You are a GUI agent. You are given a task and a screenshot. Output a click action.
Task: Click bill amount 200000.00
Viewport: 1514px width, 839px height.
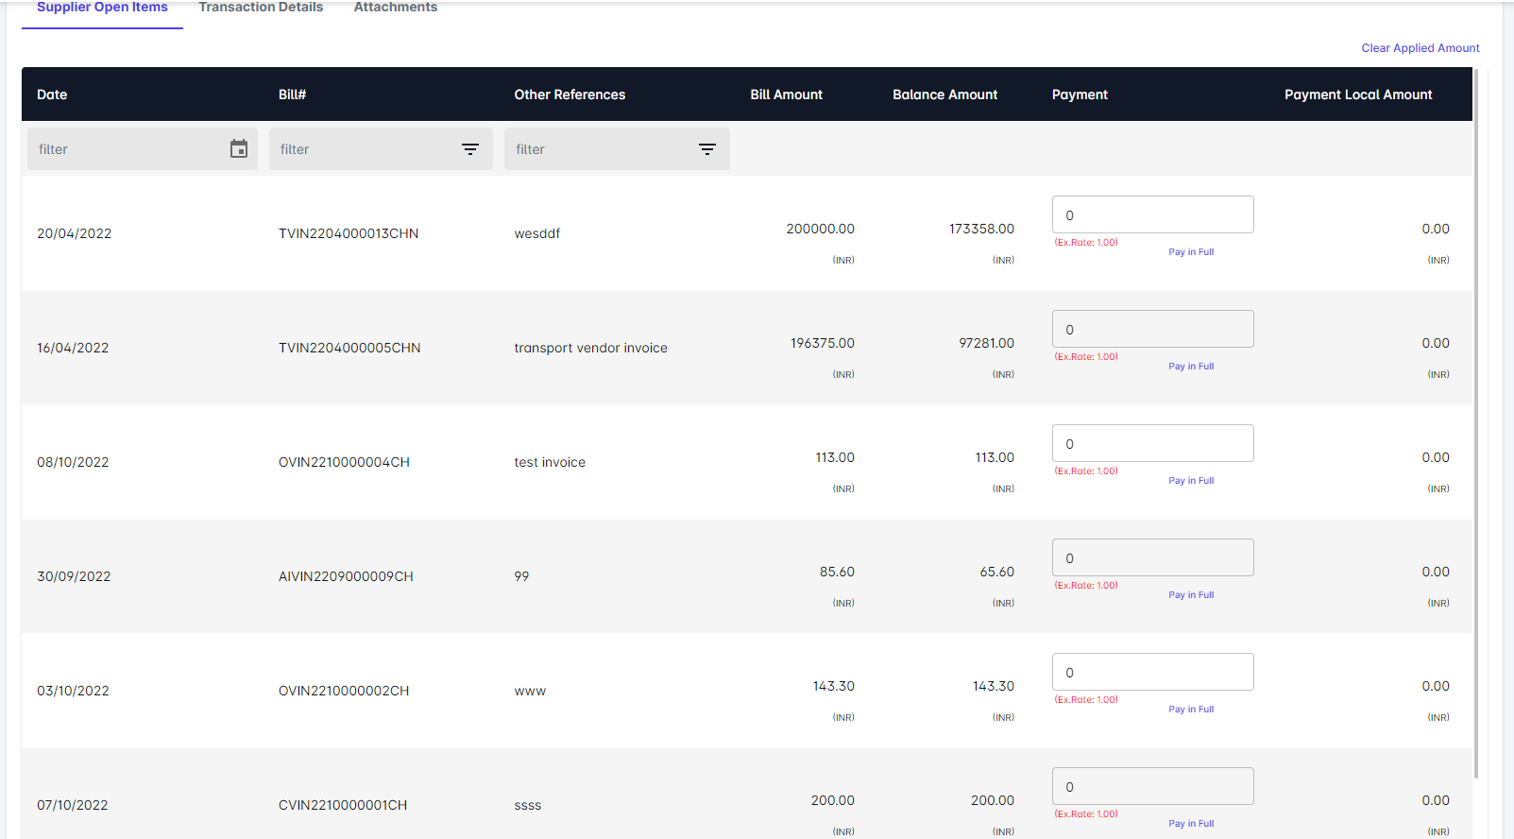point(820,229)
